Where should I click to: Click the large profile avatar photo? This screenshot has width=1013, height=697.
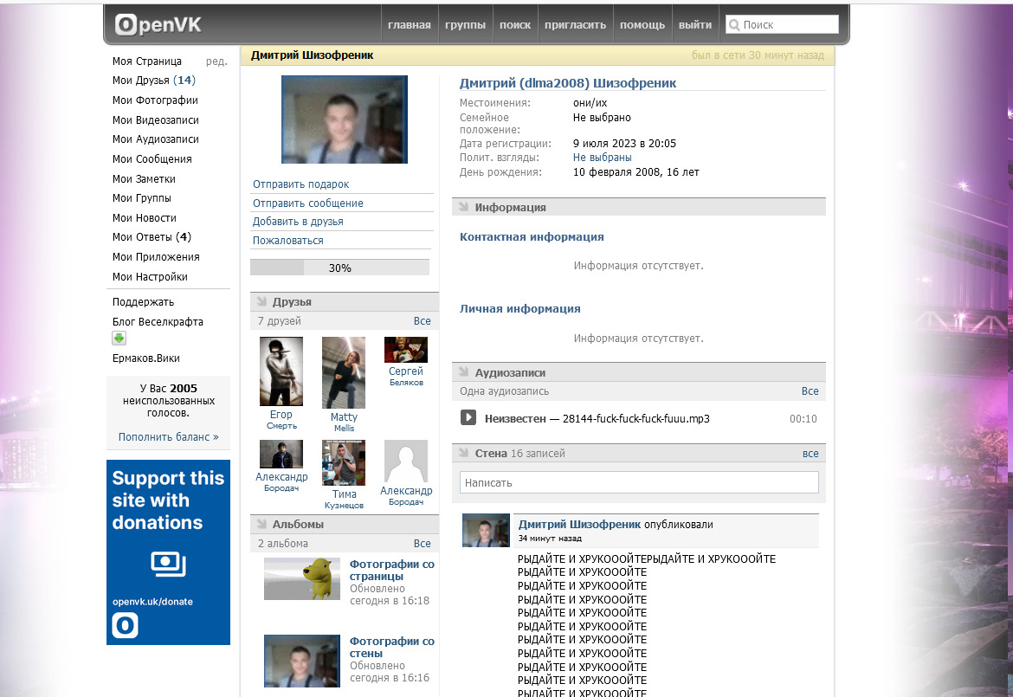pos(345,119)
